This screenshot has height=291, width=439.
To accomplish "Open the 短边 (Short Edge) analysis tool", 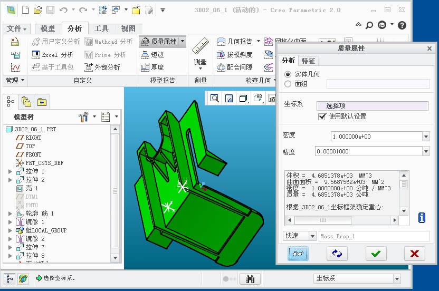I will pyautogui.click(x=152, y=54).
